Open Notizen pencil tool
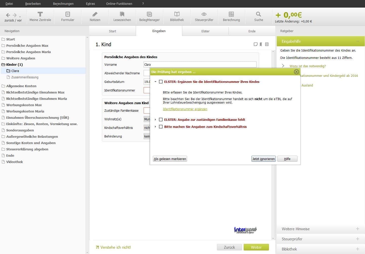 [x=95, y=16]
